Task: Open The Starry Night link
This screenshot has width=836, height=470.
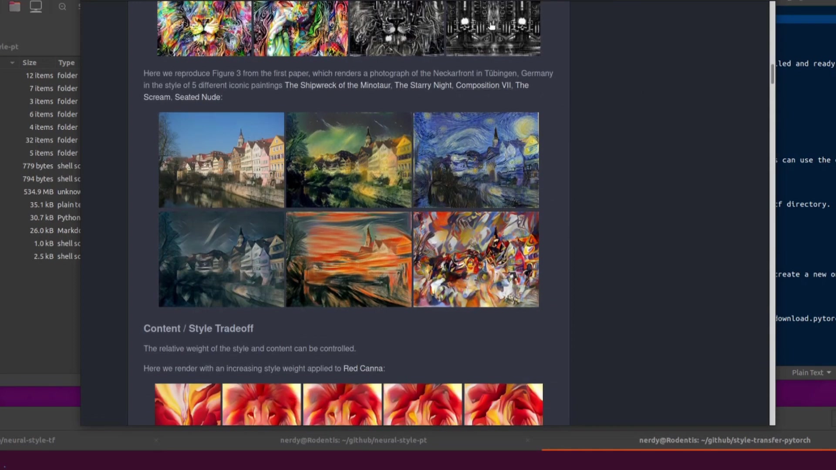Action: pyautogui.click(x=423, y=85)
